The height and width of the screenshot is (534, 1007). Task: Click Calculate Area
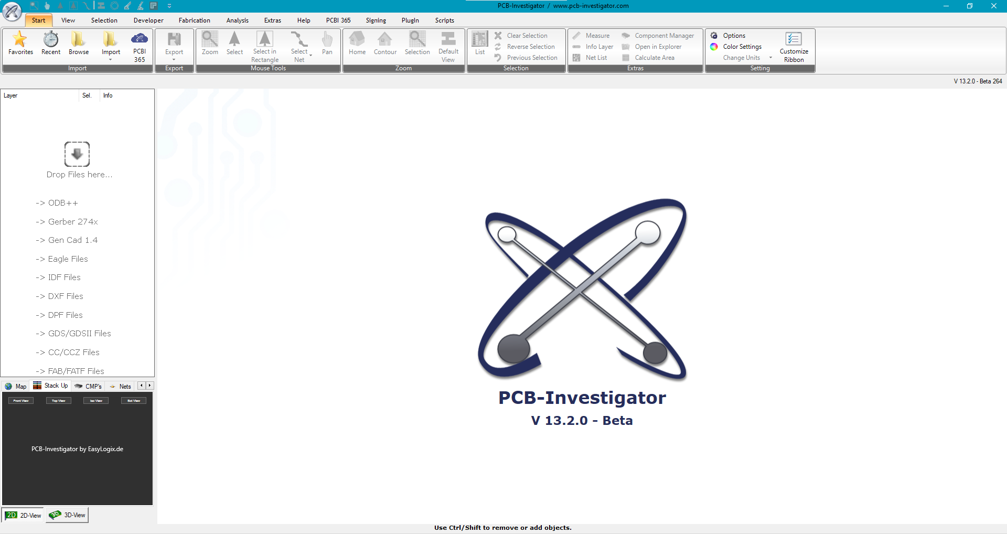[648, 58]
